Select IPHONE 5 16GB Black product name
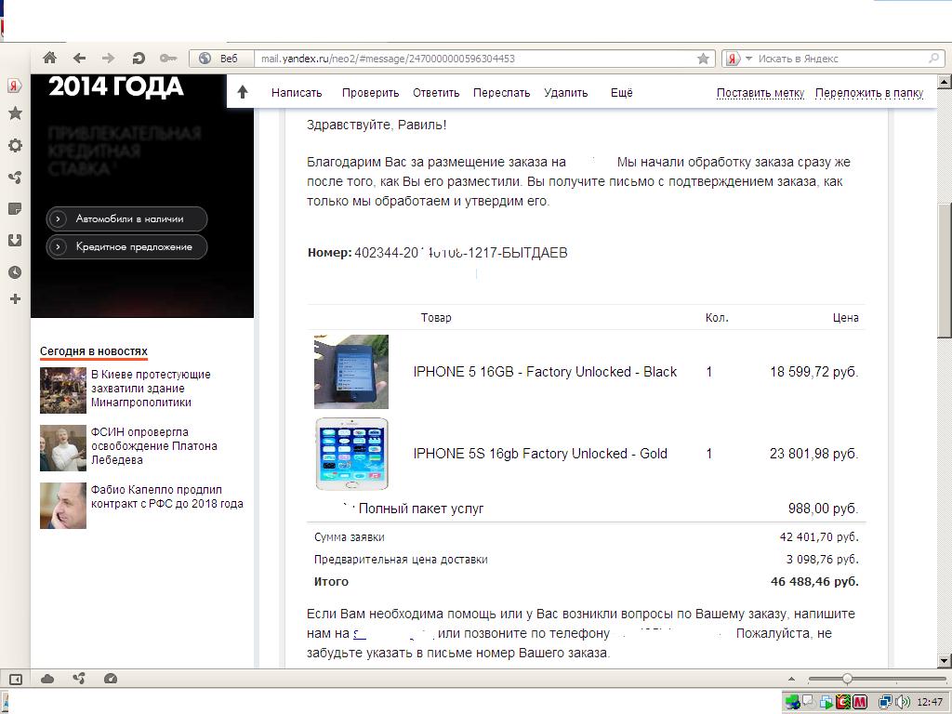Image resolution: width=952 pixels, height=714 pixels. click(x=545, y=372)
